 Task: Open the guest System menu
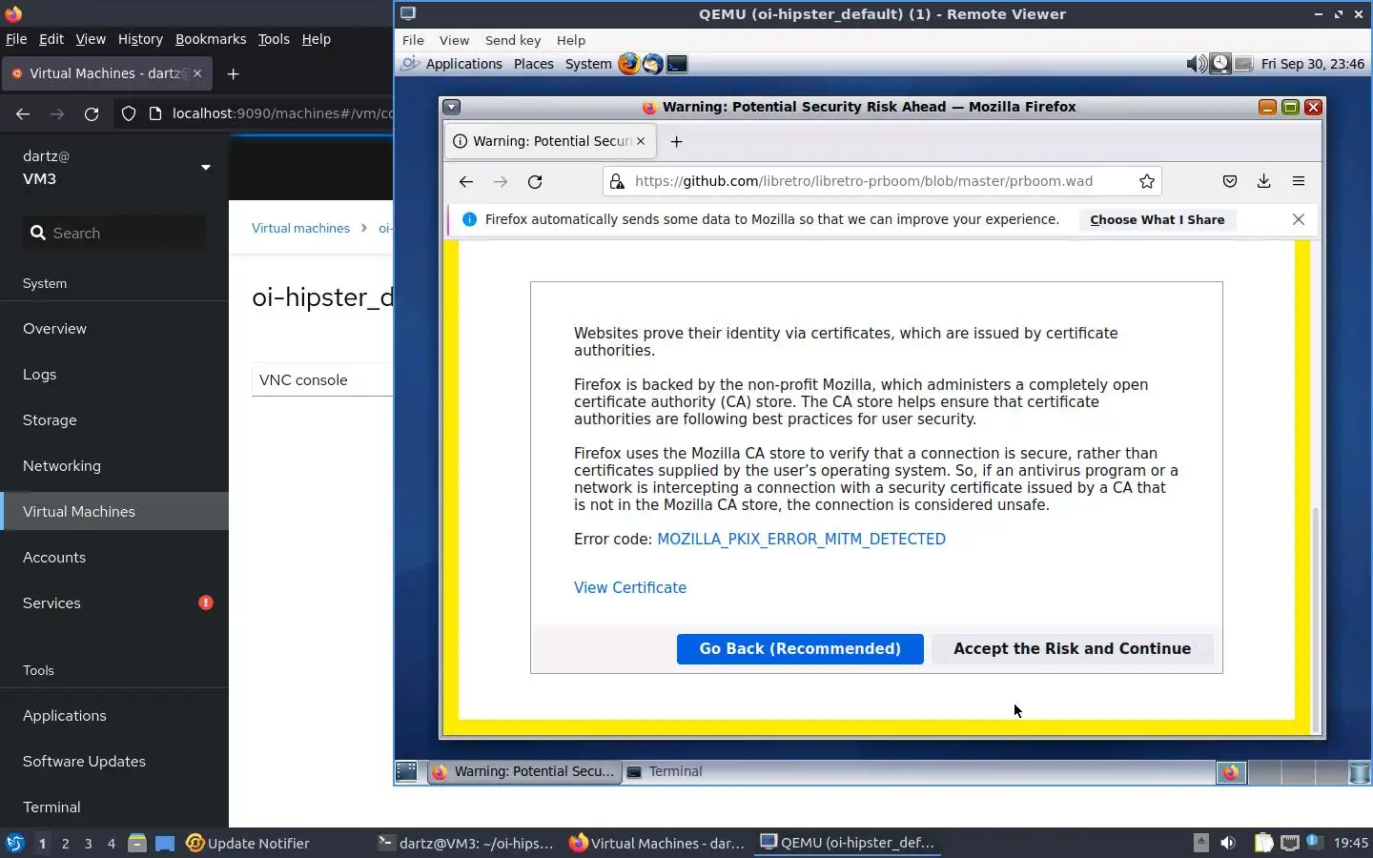pos(588,64)
